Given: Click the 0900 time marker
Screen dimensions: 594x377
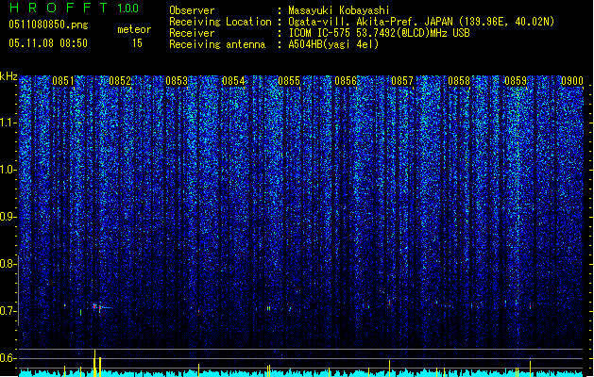Looking at the screenshot, I should coord(572,81).
